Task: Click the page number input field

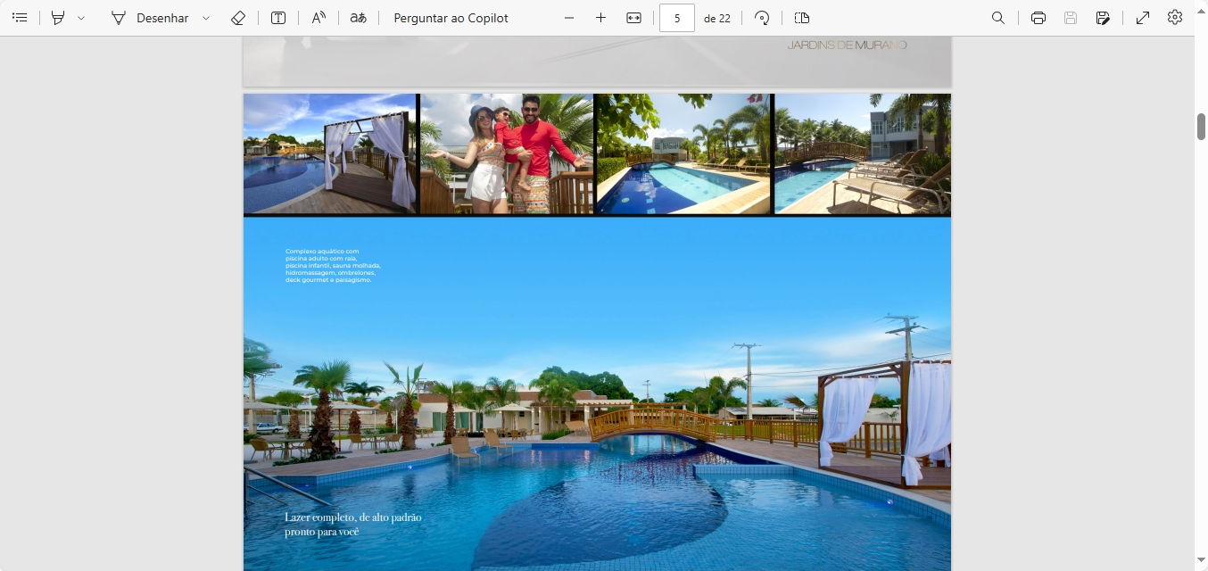Action: [x=677, y=18]
